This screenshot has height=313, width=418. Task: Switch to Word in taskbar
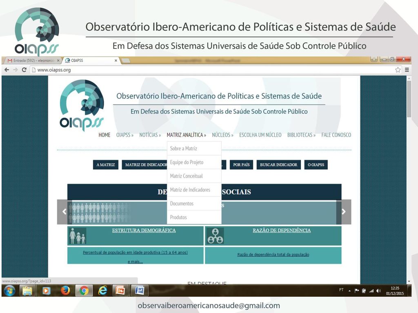(x=140, y=291)
